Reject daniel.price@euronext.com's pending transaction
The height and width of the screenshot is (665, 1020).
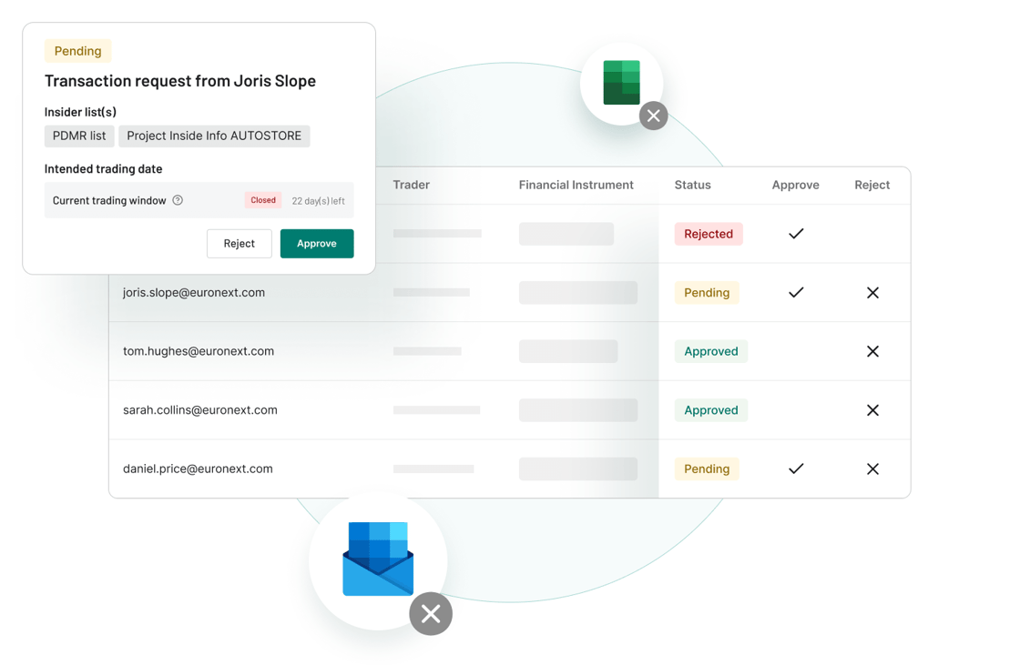tap(872, 469)
